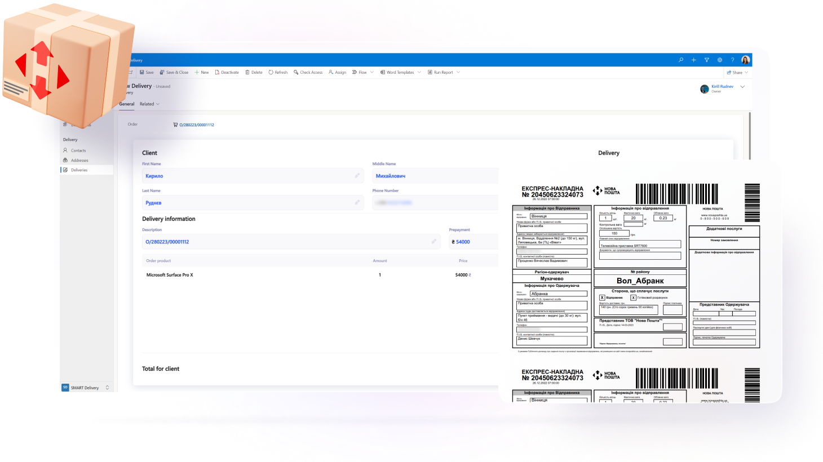Toggle the Готівковий розрахунок checkbox
Screen dimensions: 823x462
633,297
